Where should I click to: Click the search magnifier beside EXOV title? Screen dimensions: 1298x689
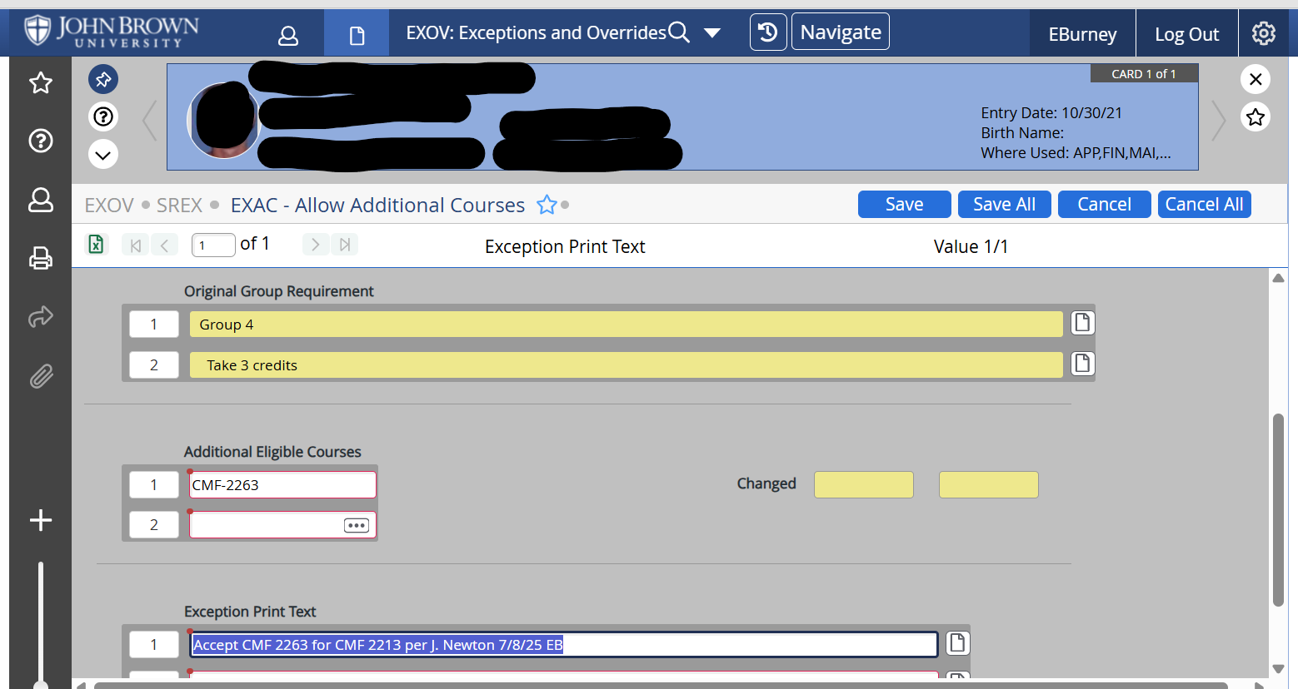click(679, 32)
